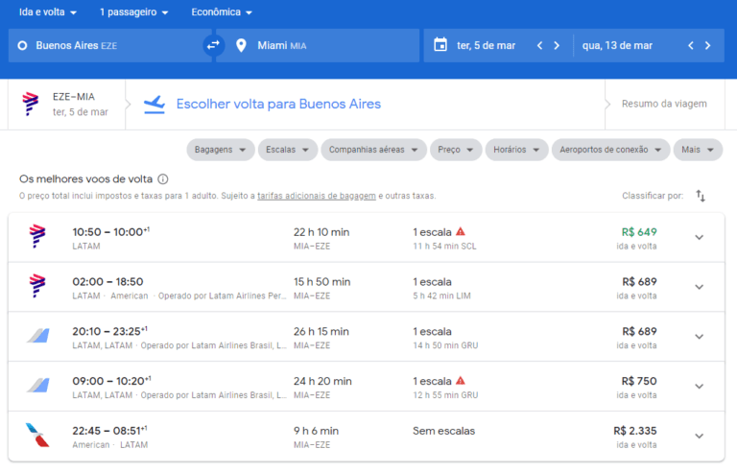Click the sort order arrows icon
737x473 pixels.
701,196
